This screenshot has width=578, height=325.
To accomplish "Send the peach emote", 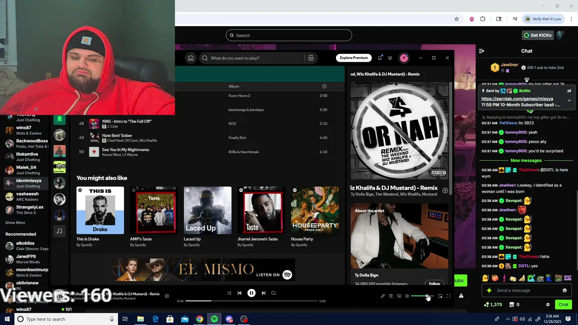I will coord(495,278).
